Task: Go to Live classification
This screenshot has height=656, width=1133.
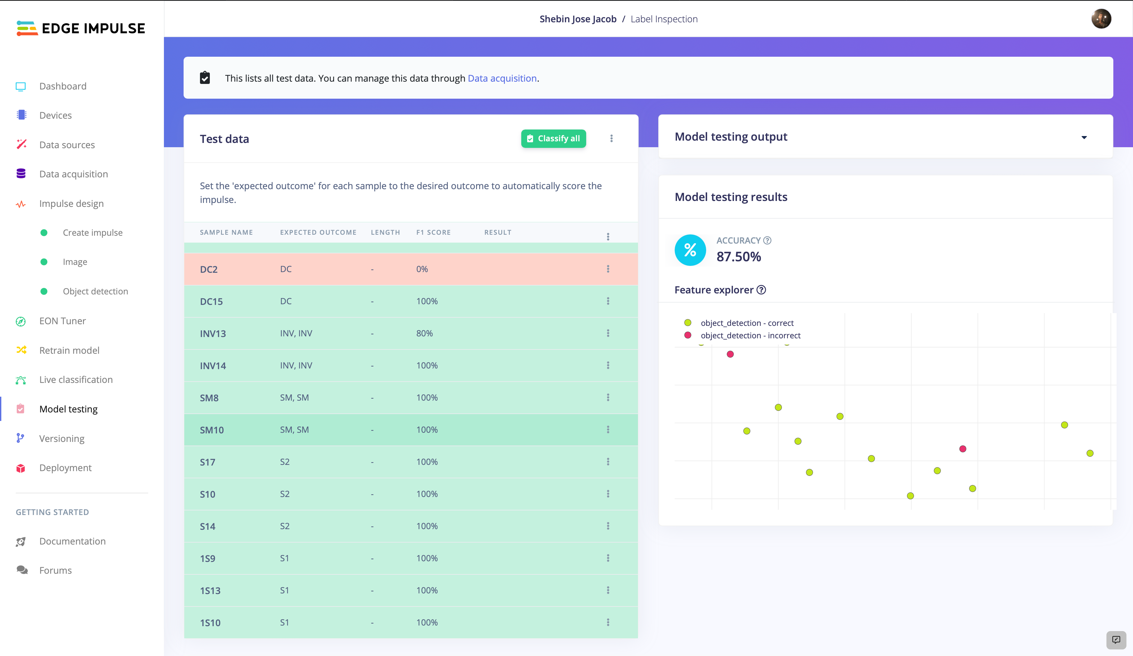Action: (x=76, y=380)
